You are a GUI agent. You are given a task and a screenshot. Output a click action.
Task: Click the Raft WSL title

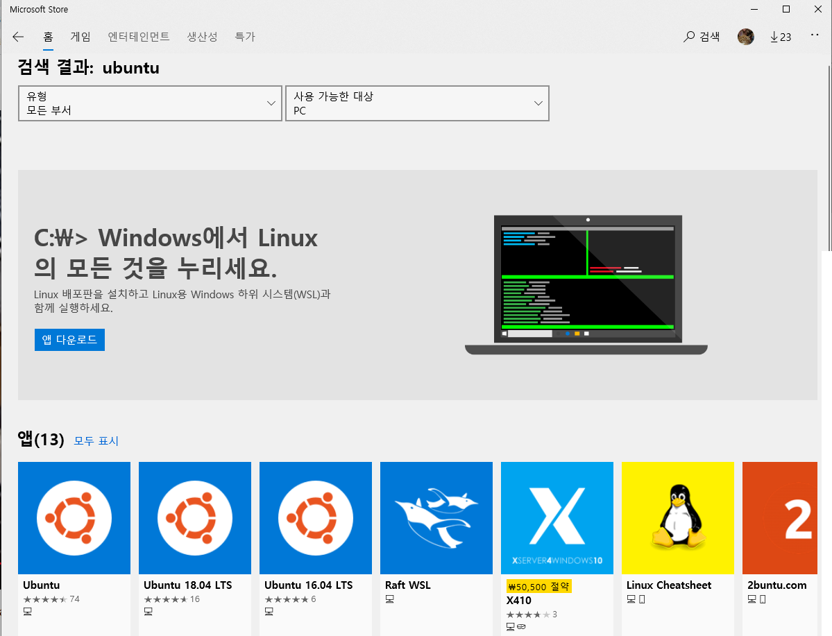coord(408,585)
